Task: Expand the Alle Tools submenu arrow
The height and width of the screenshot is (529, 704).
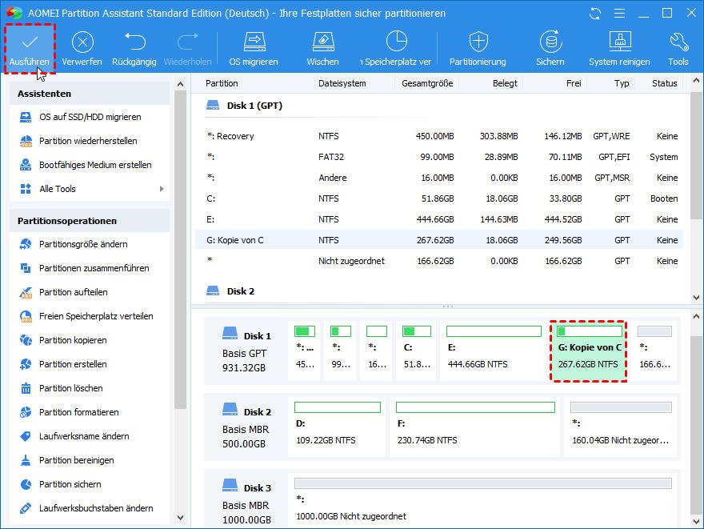Action: point(162,189)
